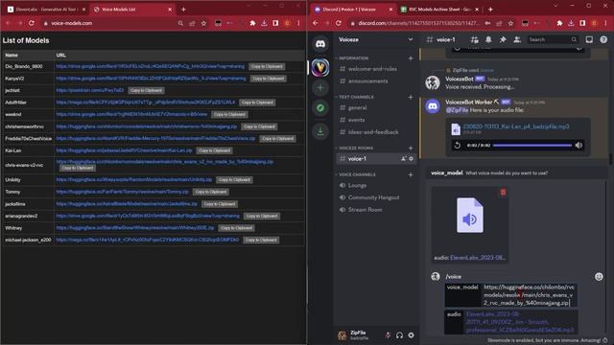Open new tab in left browser window
614x345 pixels.
183,10
